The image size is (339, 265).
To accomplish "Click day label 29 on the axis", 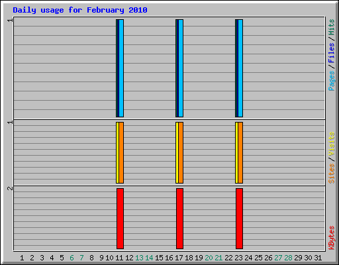I will pos(298,258).
